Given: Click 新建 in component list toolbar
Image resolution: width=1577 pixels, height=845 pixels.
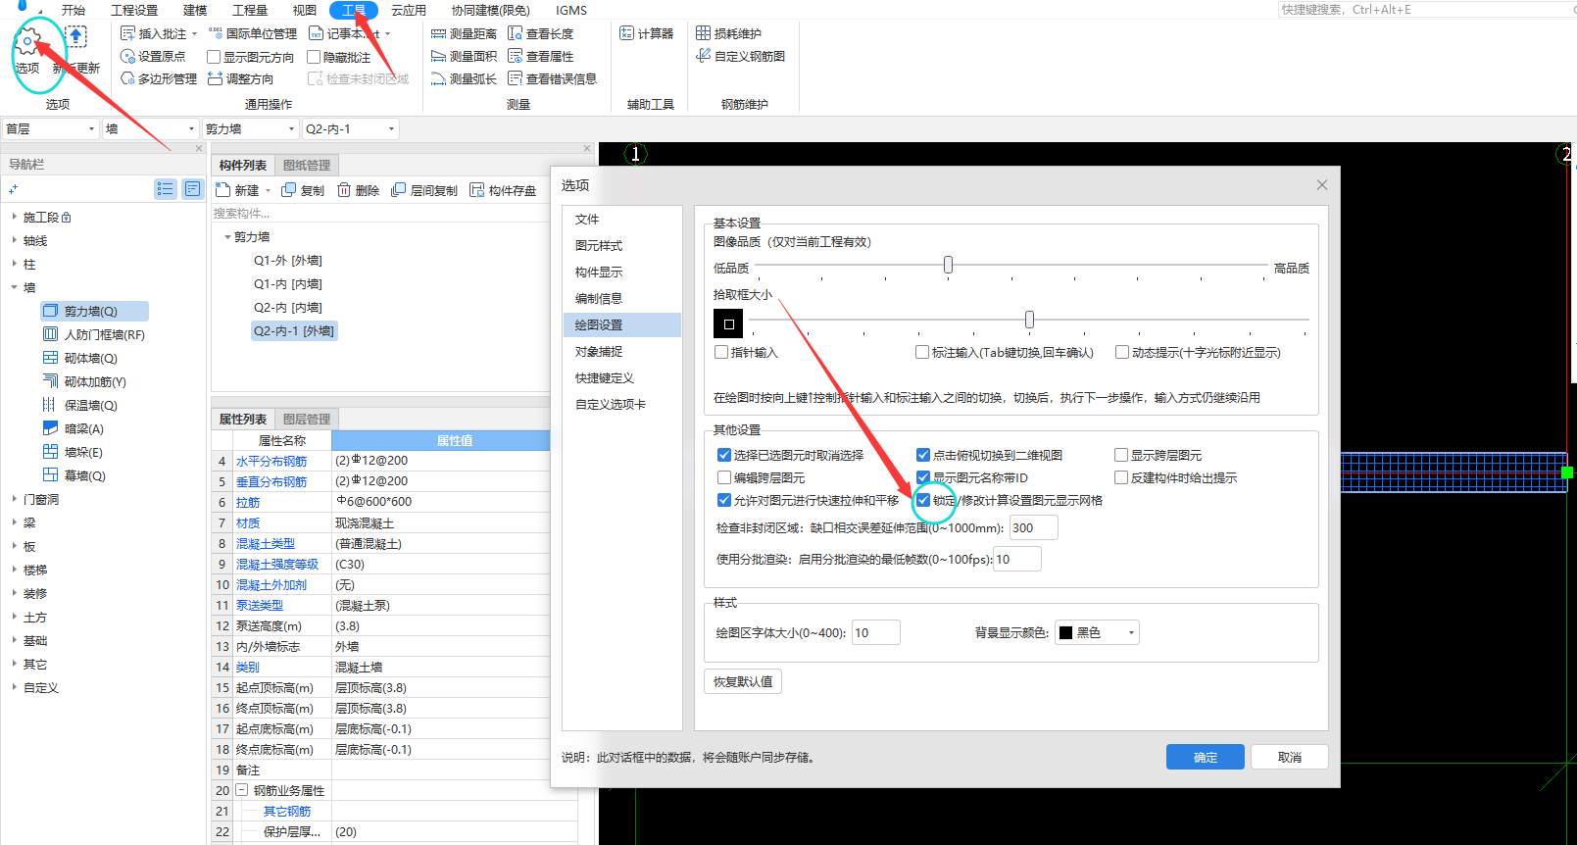Looking at the screenshot, I should [x=237, y=190].
